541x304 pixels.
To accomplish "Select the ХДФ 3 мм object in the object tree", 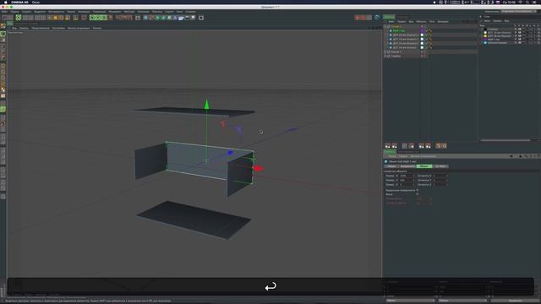I will click(x=399, y=30).
